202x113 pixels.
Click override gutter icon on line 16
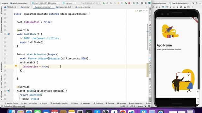tap(9, 34)
